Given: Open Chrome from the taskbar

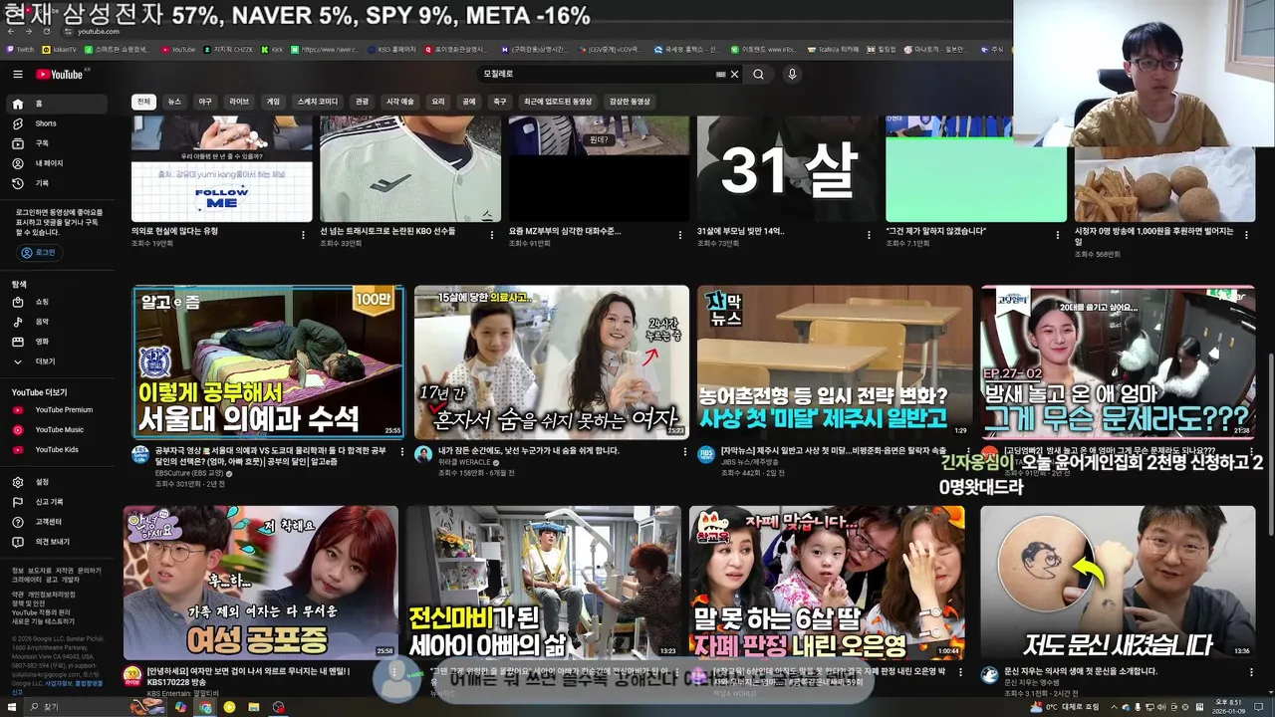Looking at the screenshot, I should 205,707.
